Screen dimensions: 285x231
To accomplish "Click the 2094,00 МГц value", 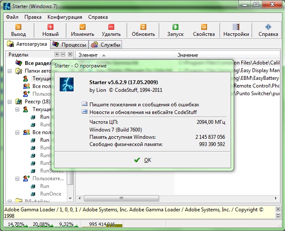I will [x=211, y=122].
